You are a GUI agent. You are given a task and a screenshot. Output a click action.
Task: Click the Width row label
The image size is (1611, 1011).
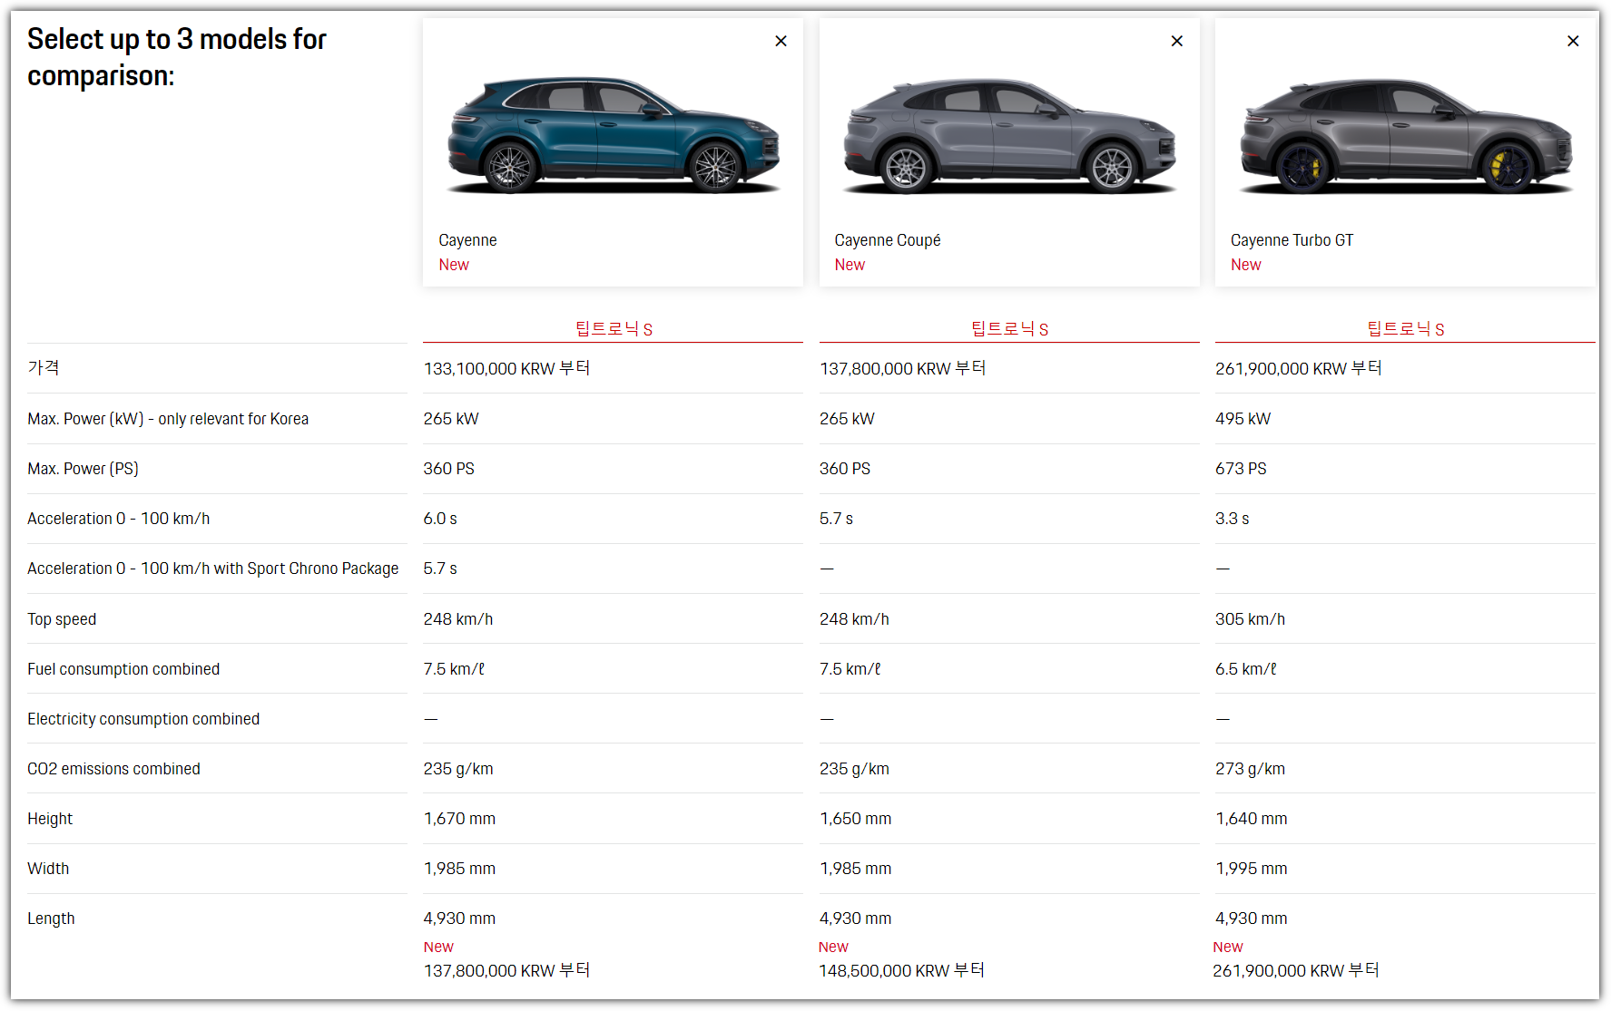[x=48, y=869]
